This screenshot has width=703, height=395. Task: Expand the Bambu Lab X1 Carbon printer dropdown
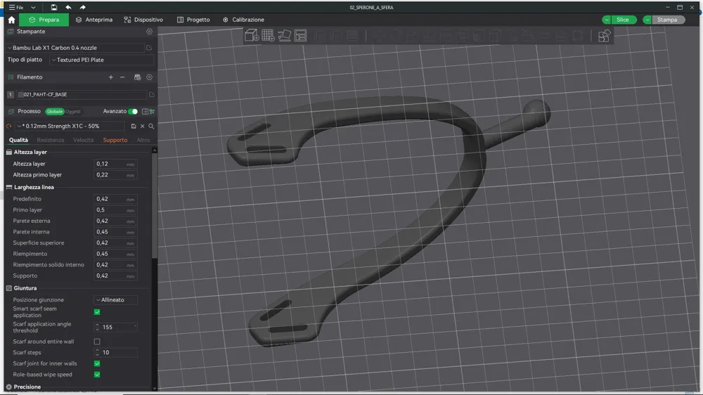click(x=75, y=48)
